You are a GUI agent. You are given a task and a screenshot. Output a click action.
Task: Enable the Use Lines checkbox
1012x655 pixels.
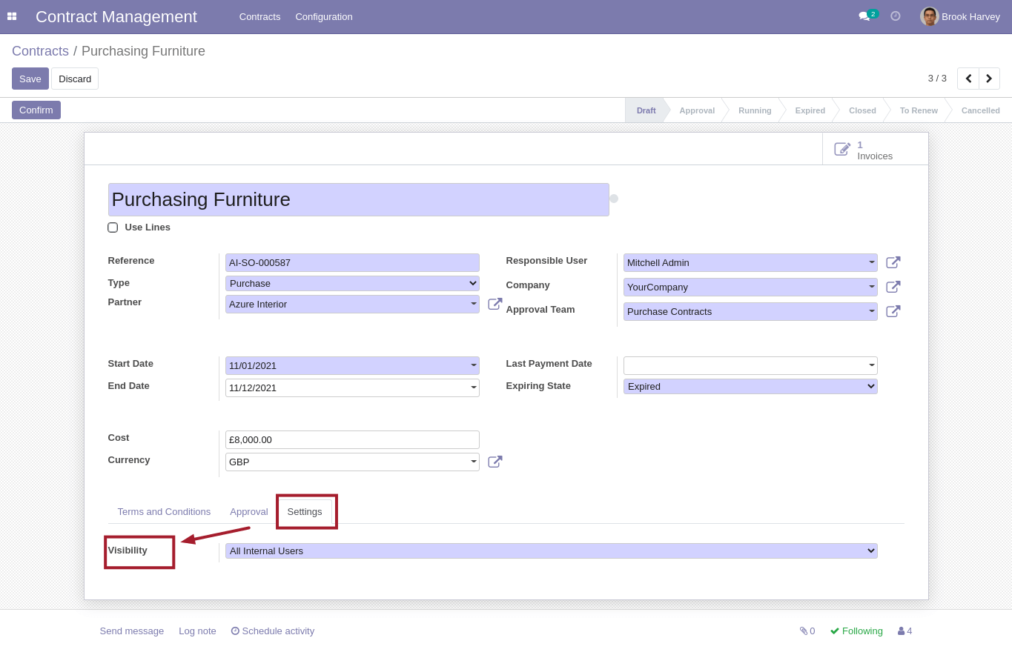113,227
